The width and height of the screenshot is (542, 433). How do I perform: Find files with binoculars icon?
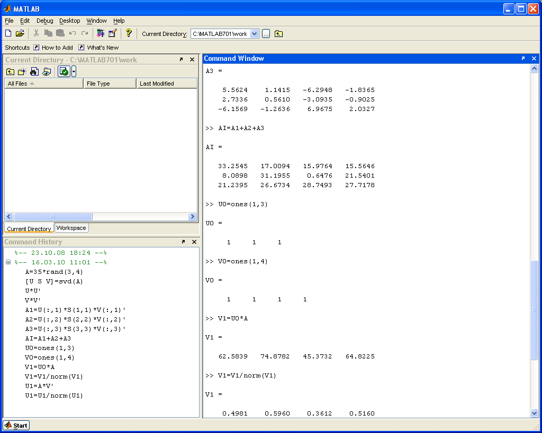pos(34,72)
